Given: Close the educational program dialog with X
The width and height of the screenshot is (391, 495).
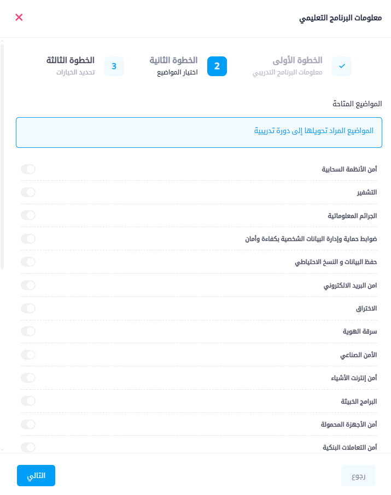Looking at the screenshot, I should pos(19,18).
